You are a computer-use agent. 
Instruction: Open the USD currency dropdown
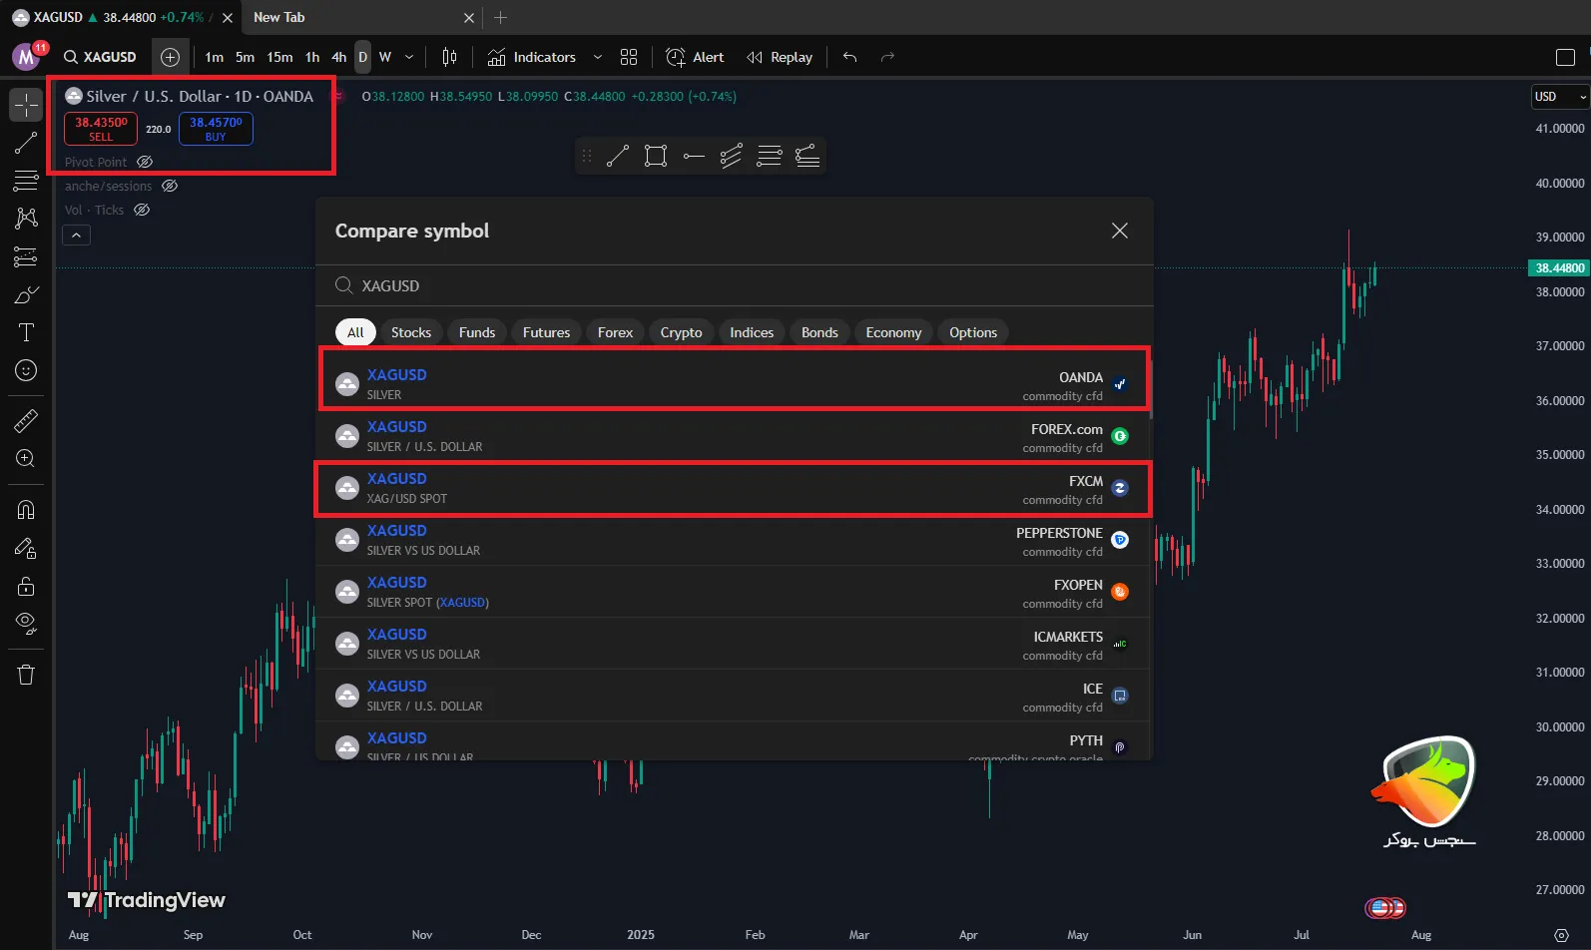tap(1558, 97)
